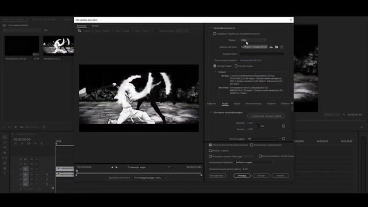Click the export preview playhead slider
This screenshot has height=207, width=368.
pyautogui.click(x=76, y=172)
